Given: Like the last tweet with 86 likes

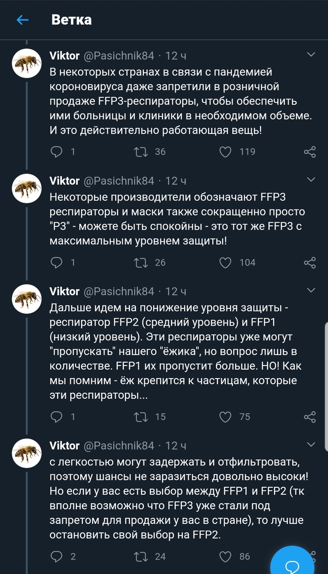Looking at the screenshot, I should click(x=226, y=557).
